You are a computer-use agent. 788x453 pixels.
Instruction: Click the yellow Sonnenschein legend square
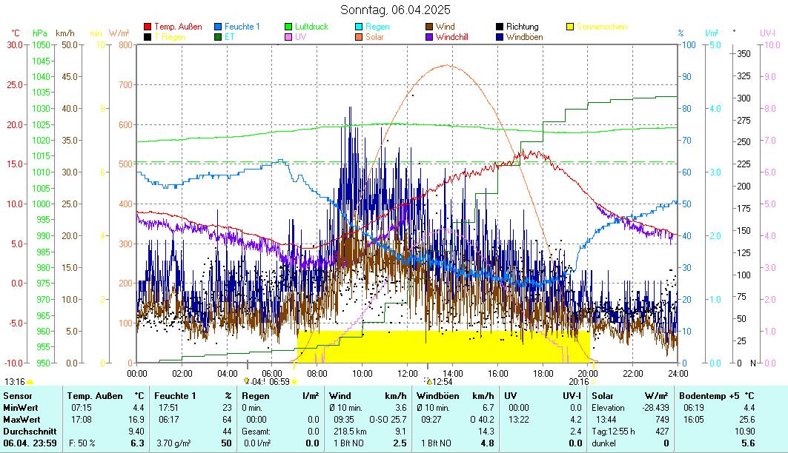click(x=571, y=27)
